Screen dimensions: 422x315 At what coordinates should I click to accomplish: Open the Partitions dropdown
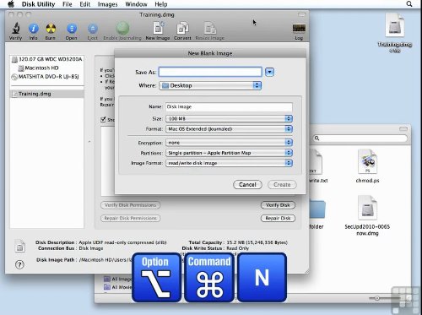coord(229,153)
